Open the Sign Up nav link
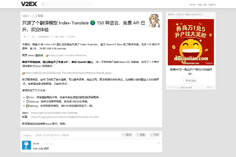 (202, 4)
